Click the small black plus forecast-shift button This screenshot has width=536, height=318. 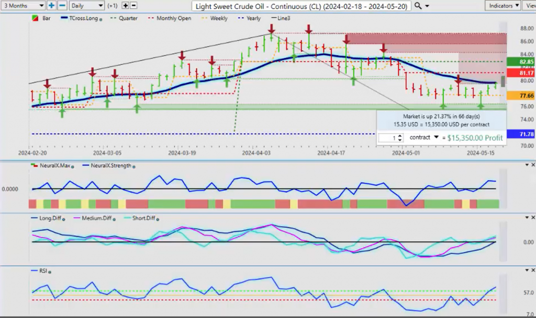pyautogui.click(x=126, y=5)
